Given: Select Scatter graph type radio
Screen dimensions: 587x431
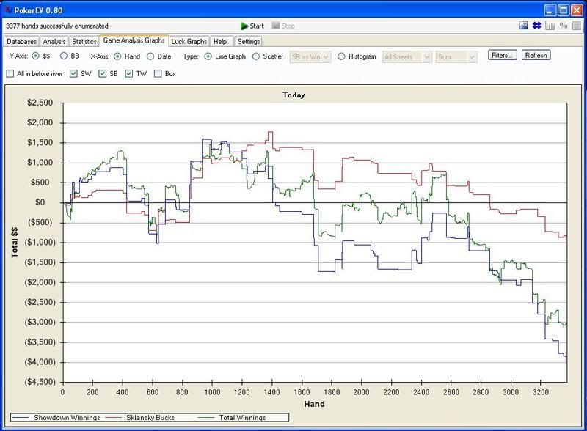Looking at the screenshot, I should [256, 56].
